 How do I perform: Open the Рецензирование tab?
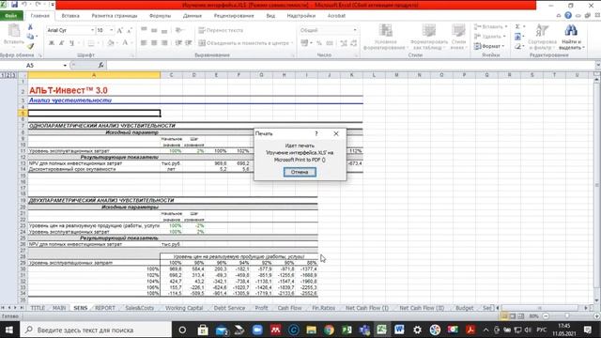coord(234,16)
